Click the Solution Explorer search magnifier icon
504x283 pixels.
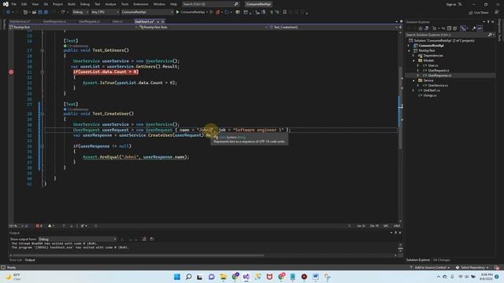(x=490, y=35)
